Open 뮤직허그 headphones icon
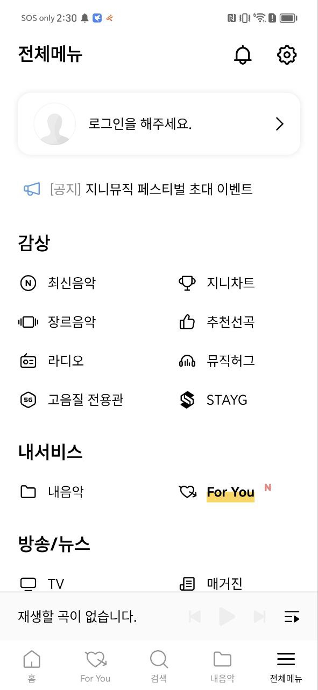This screenshot has height=690, width=318. click(187, 361)
